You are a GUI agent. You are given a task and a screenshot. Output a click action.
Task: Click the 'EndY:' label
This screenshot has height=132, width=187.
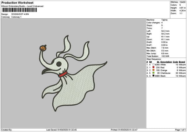tap(149, 45)
